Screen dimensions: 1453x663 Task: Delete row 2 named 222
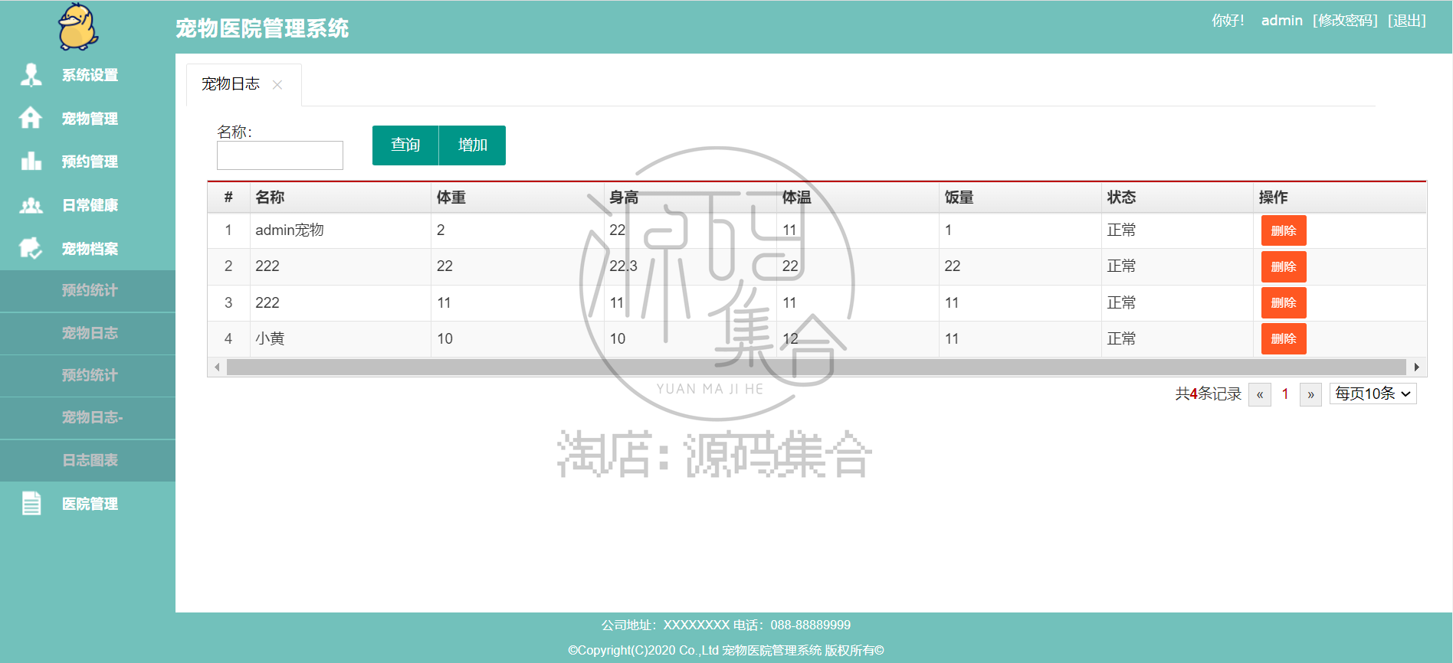[1284, 266]
